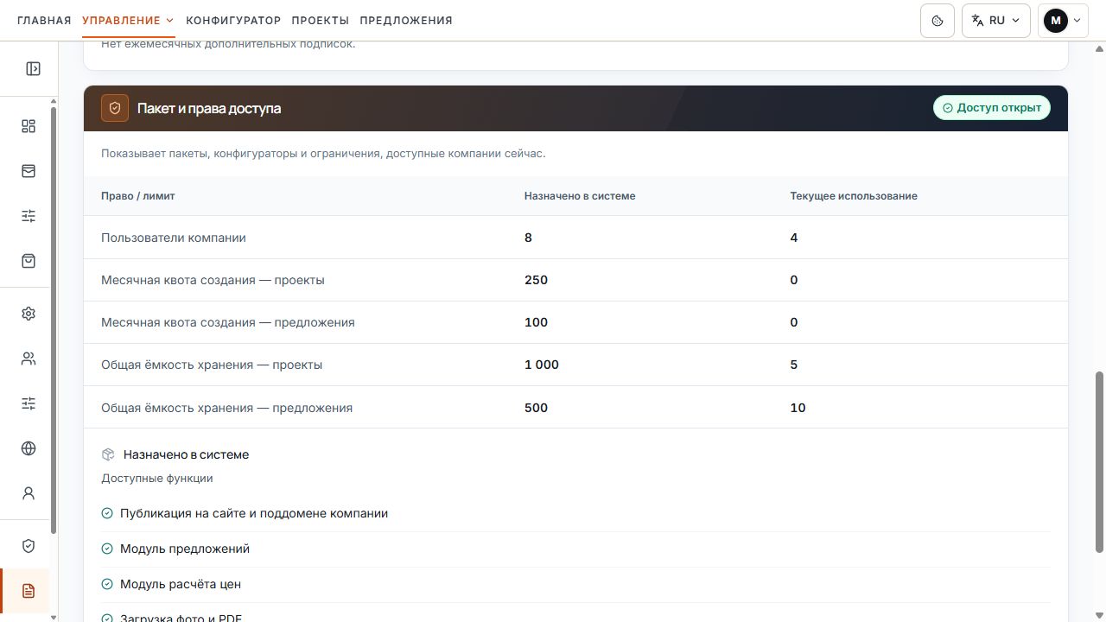
Task: Click the assigned value '1 000'
Action: (542, 365)
